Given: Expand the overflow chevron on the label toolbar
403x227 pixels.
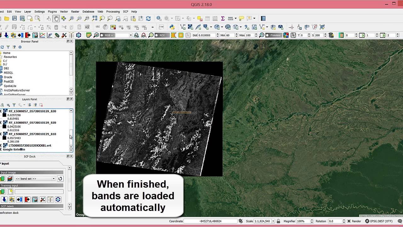Looking at the screenshot, I should pos(152,27).
